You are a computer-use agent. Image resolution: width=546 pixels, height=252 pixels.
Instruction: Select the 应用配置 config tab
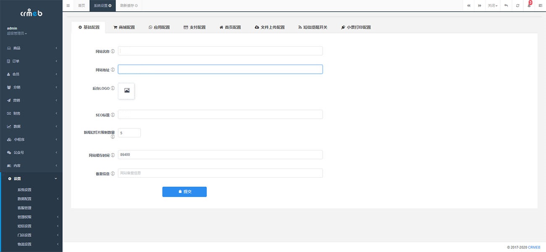click(x=159, y=27)
